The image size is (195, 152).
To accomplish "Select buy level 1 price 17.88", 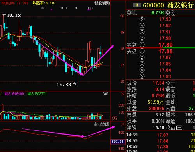I will (x=165, y=51).
